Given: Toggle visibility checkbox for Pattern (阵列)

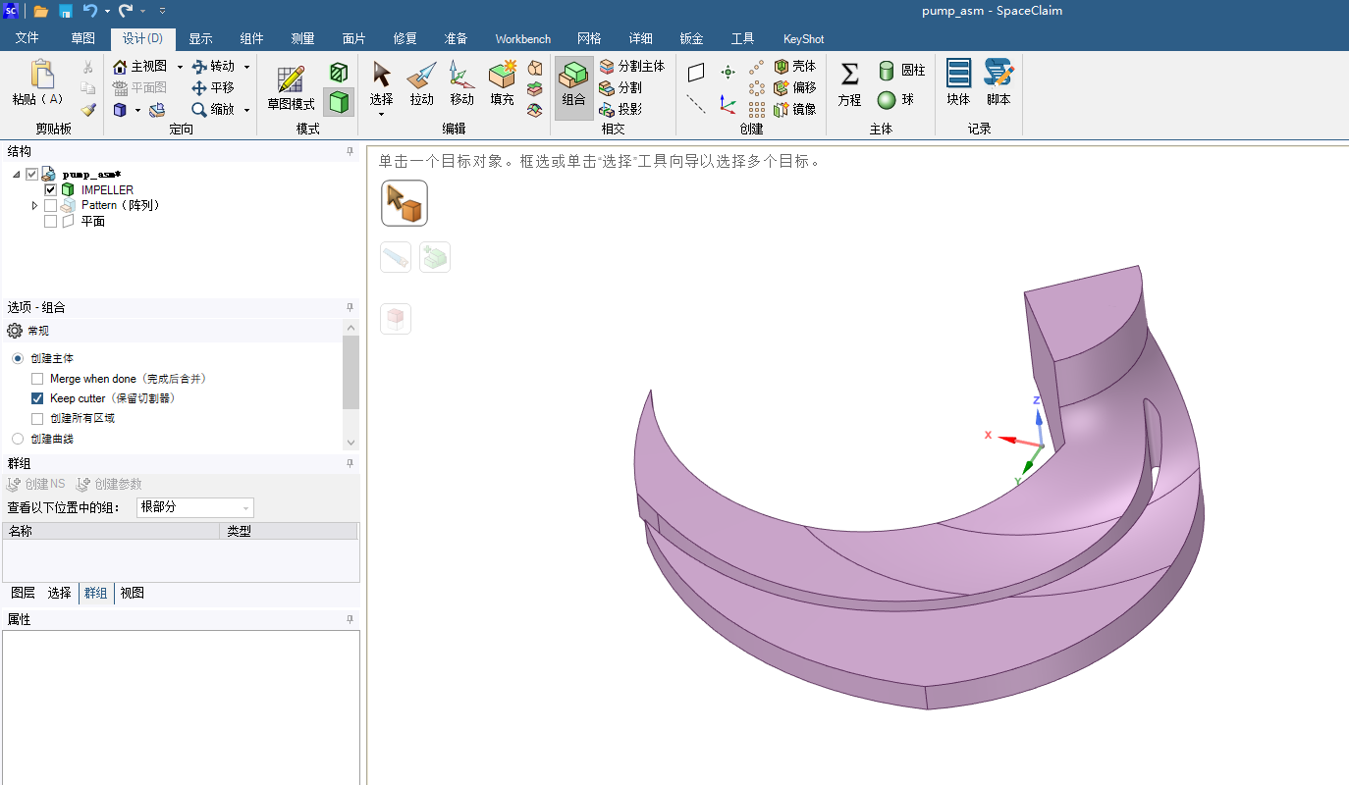Looking at the screenshot, I should pyautogui.click(x=50, y=206).
